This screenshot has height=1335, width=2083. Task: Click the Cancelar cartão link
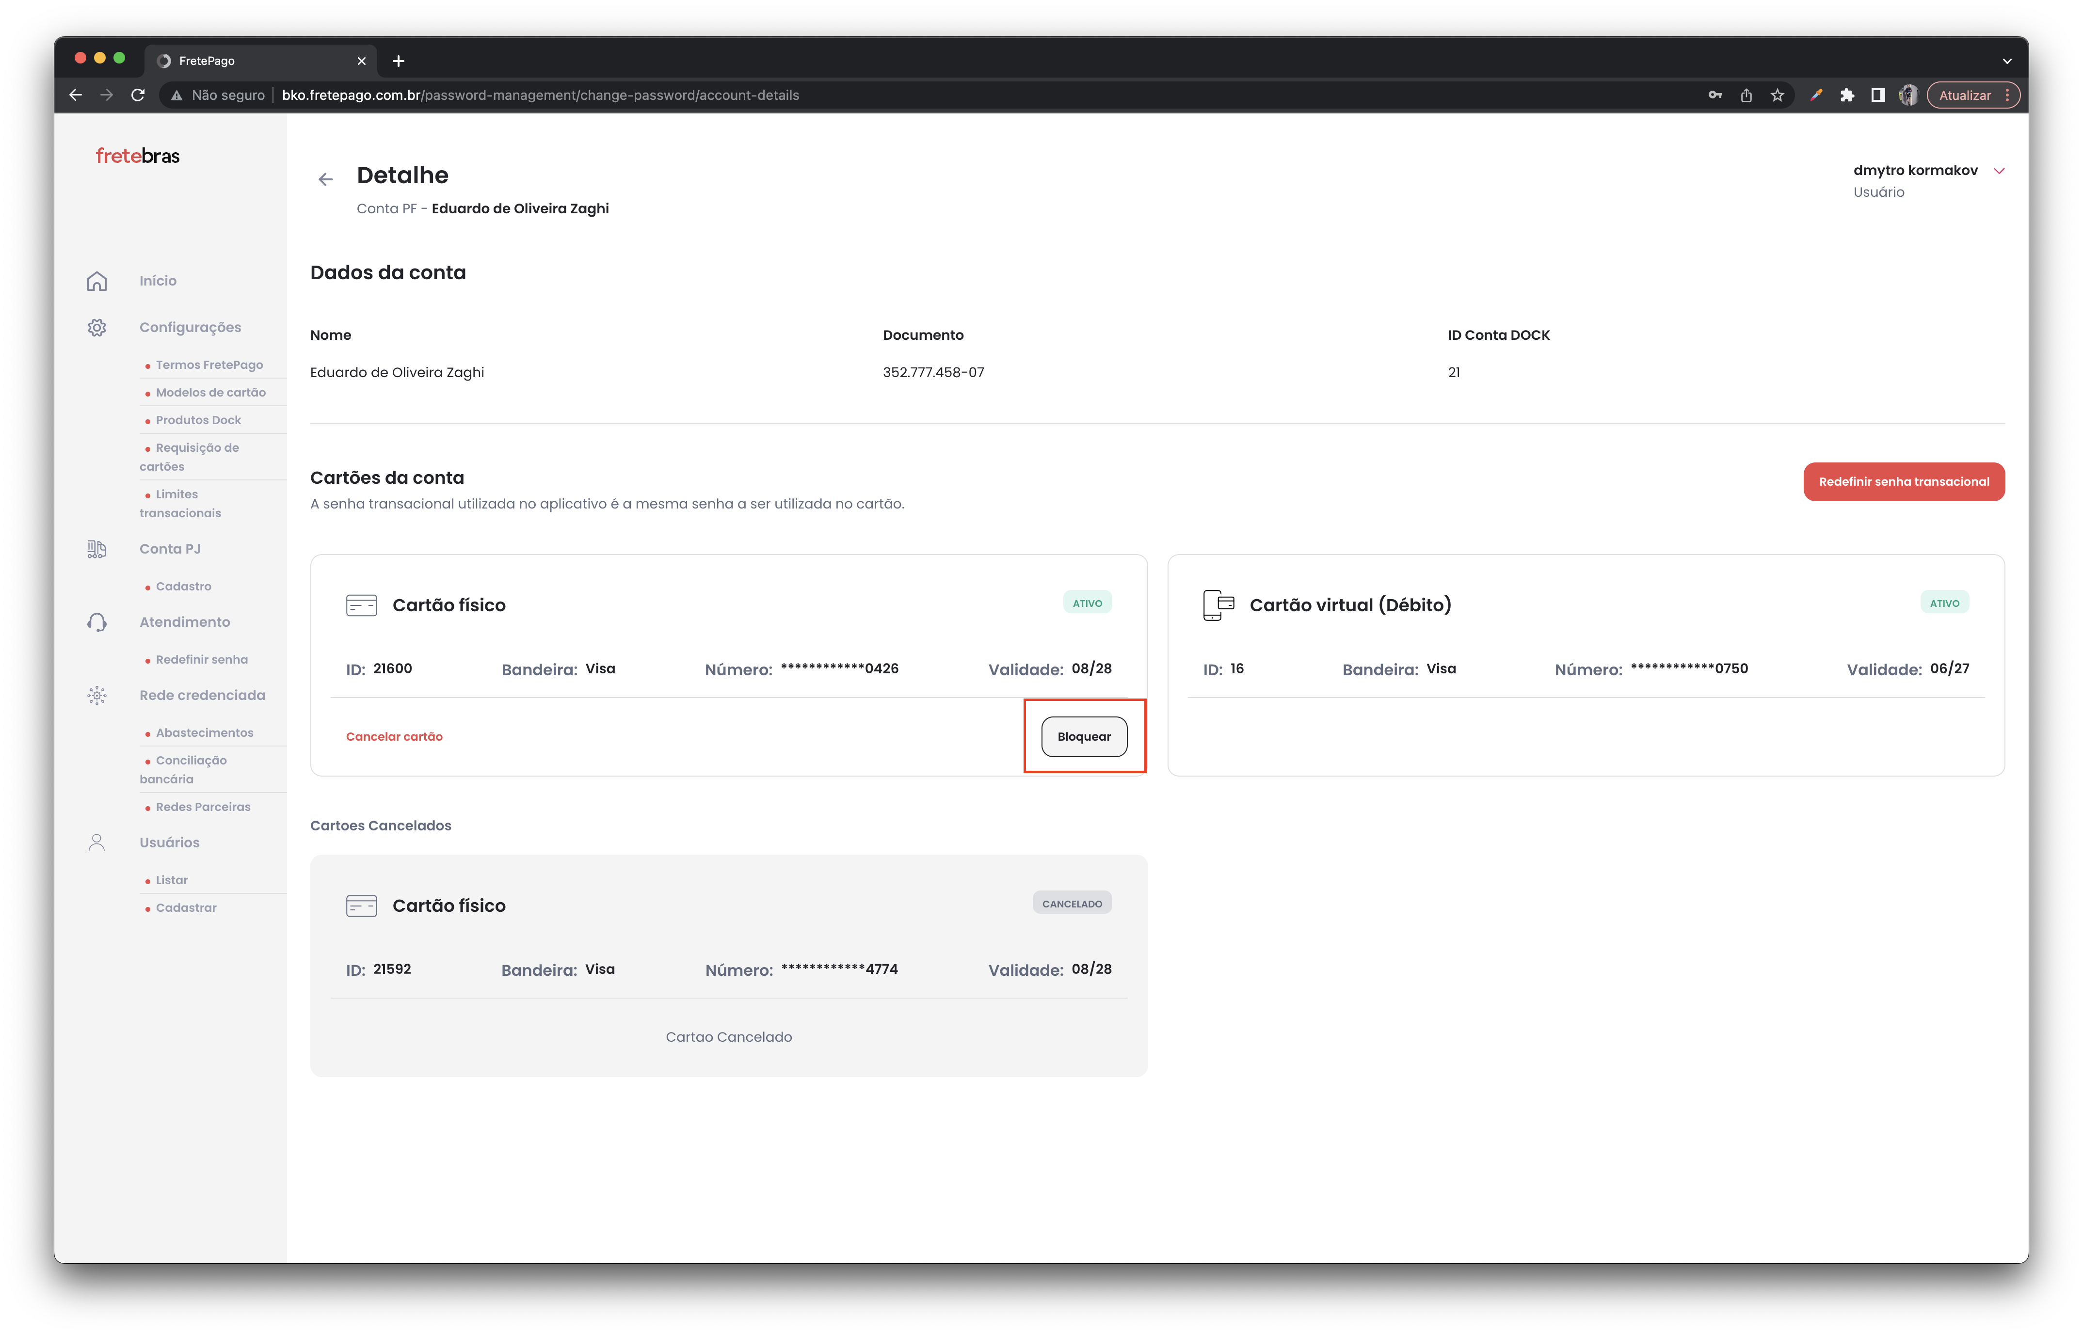pyautogui.click(x=394, y=737)
